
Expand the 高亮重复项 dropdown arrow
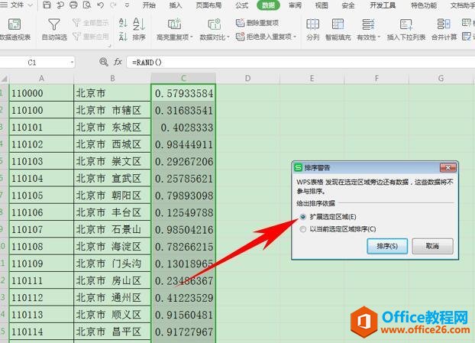192,37
